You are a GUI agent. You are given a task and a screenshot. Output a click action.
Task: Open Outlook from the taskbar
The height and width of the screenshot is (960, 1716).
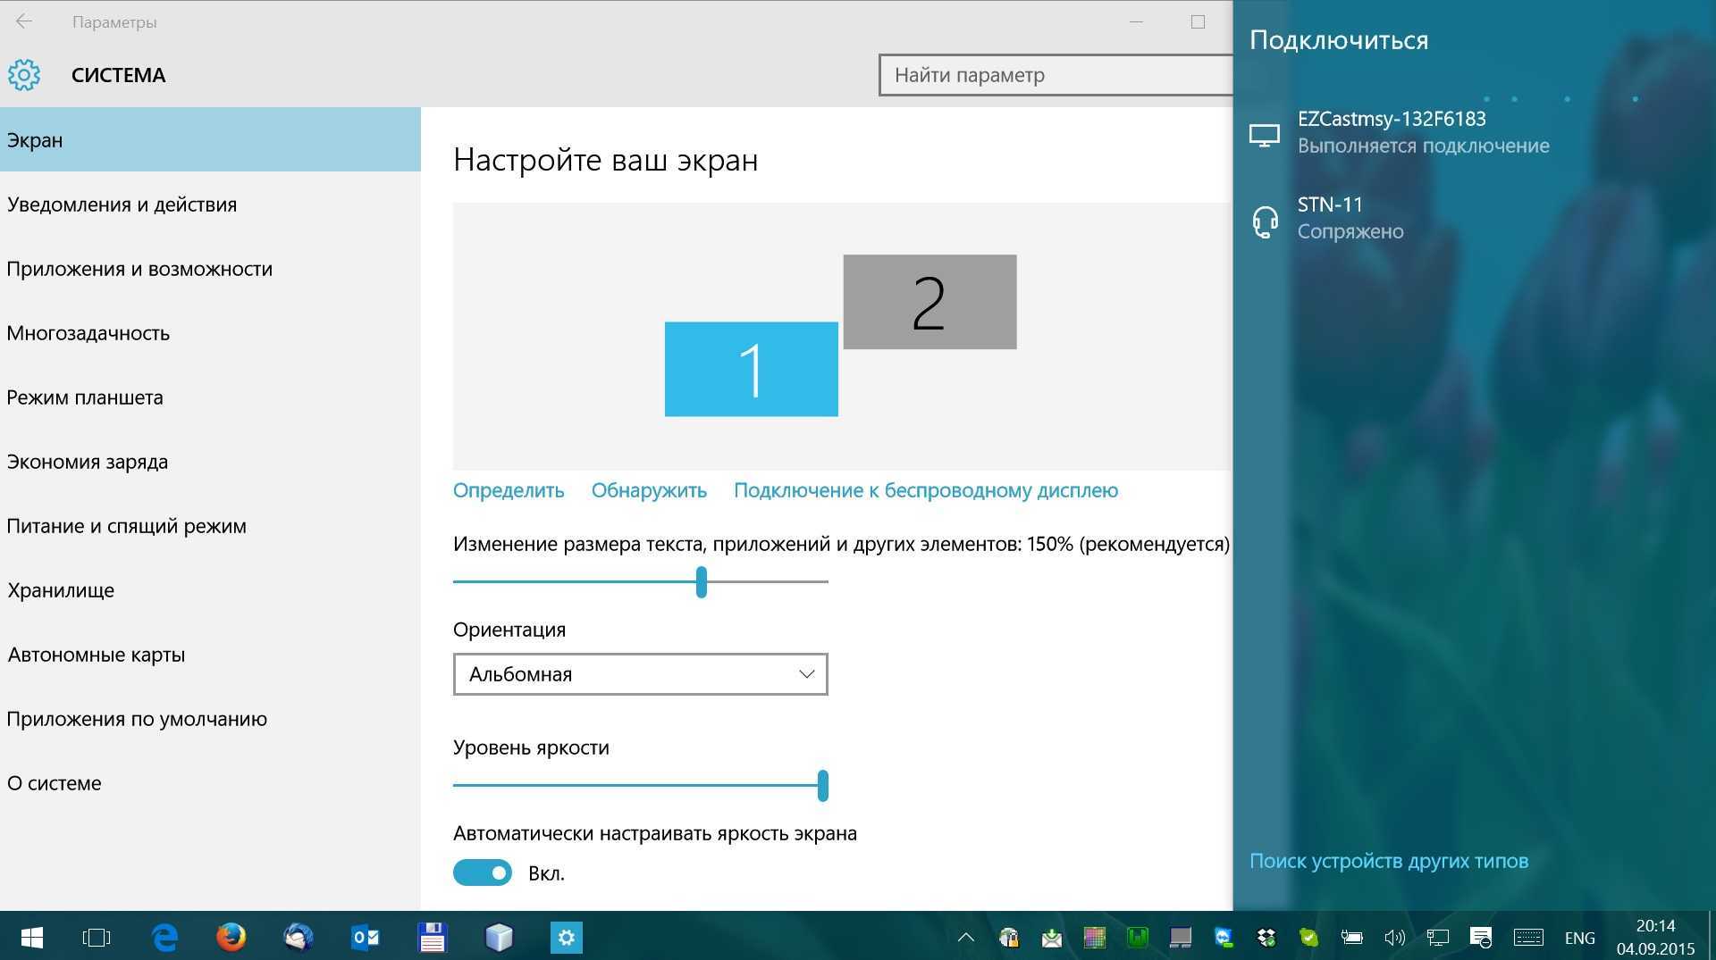click(x=366, y=938)
